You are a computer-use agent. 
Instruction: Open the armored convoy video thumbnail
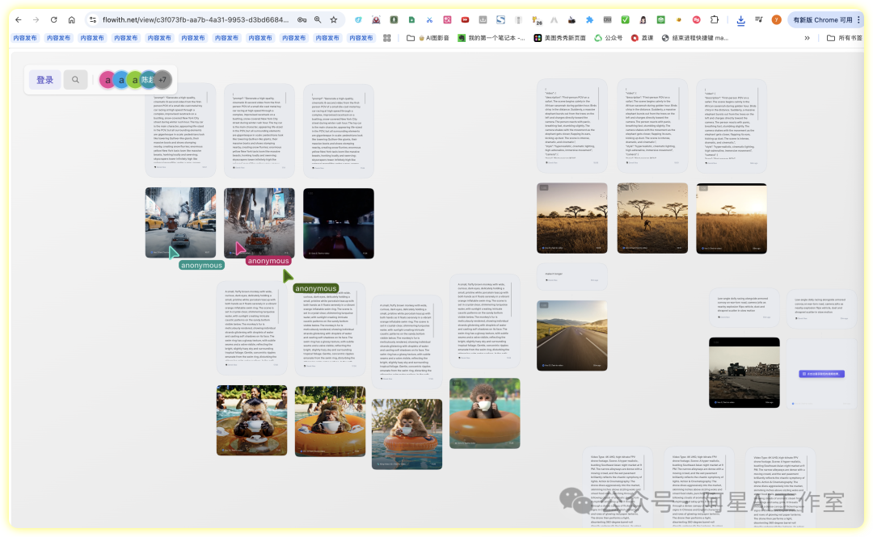(x=744, y=372)
